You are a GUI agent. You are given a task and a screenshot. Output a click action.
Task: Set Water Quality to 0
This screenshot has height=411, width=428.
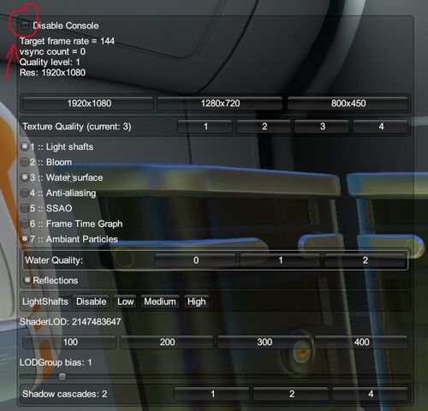(195, 260)
